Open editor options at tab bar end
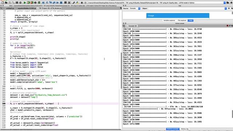The width and height of the screenshot is (233, 131). tap(121, 8)
